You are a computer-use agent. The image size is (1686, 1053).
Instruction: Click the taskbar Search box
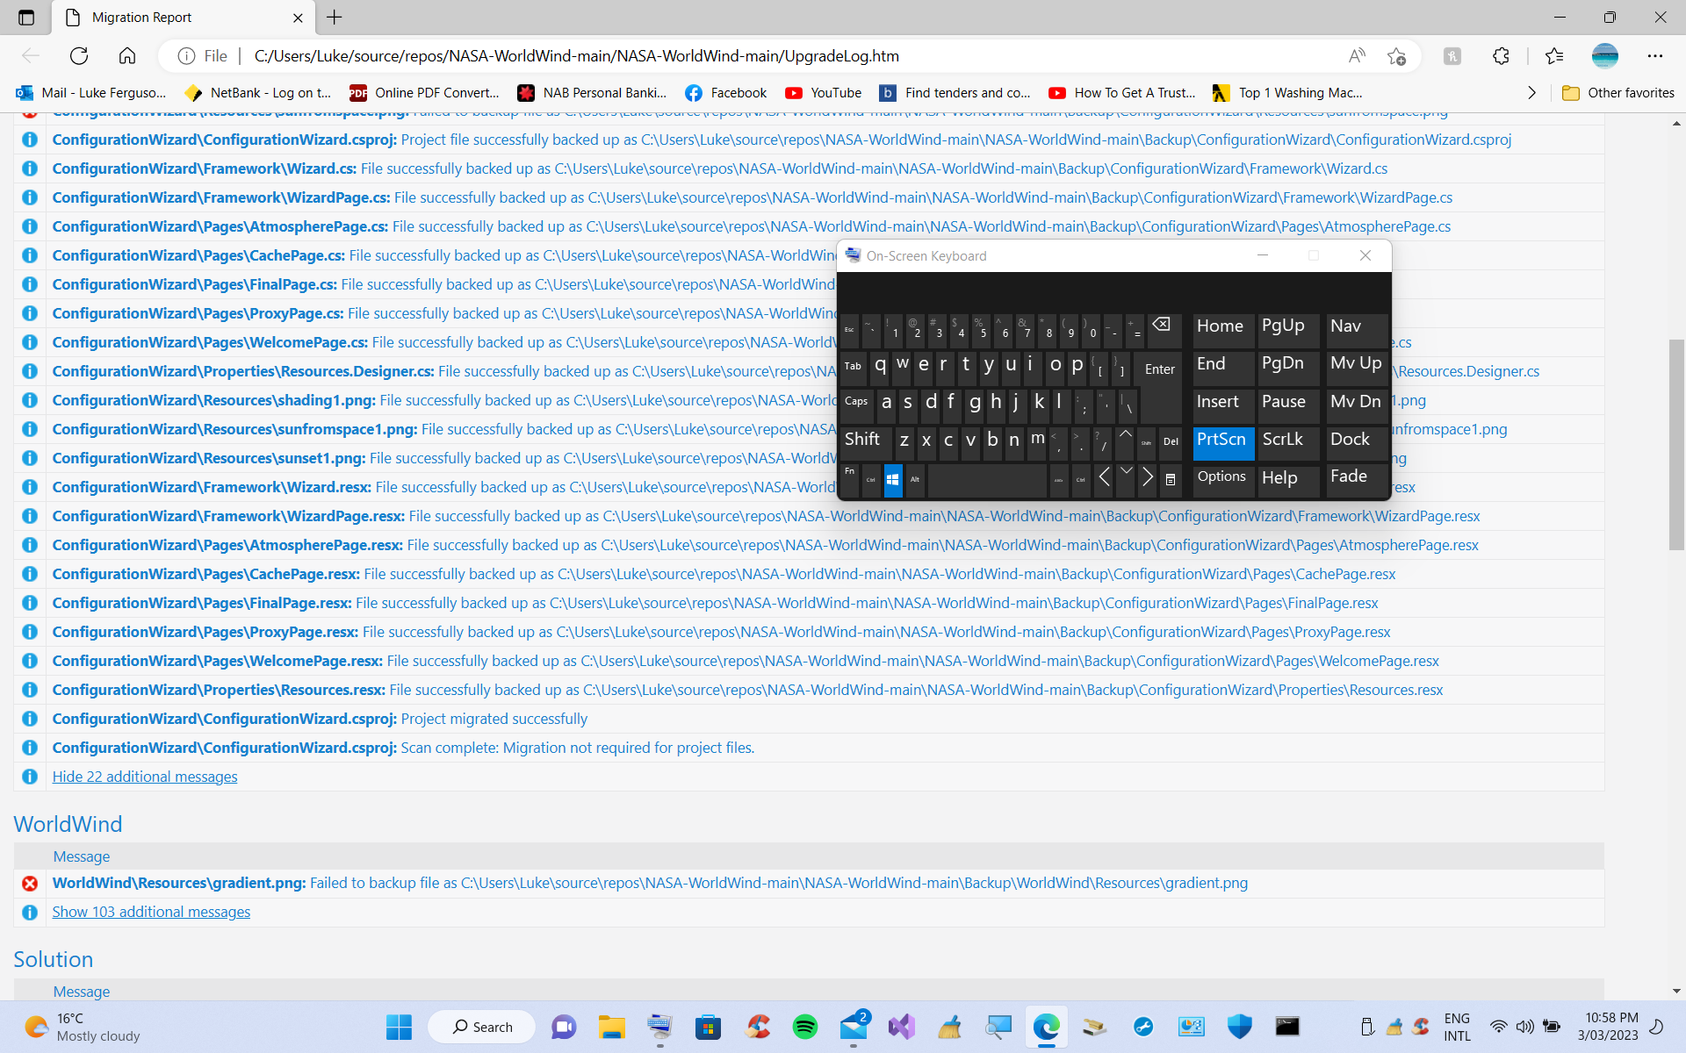pyautogui.click(x=481, y=1027)
